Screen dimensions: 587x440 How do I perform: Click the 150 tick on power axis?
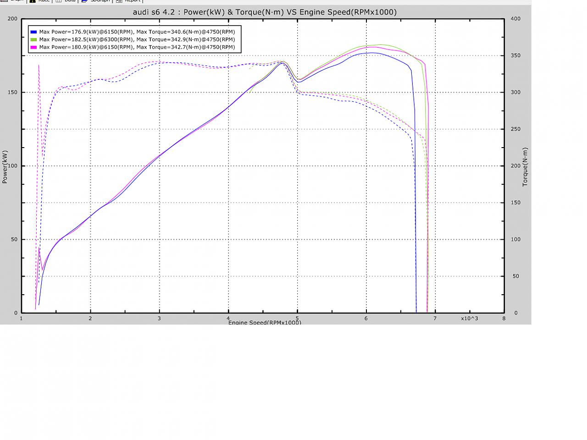click(x=13, y=92)
